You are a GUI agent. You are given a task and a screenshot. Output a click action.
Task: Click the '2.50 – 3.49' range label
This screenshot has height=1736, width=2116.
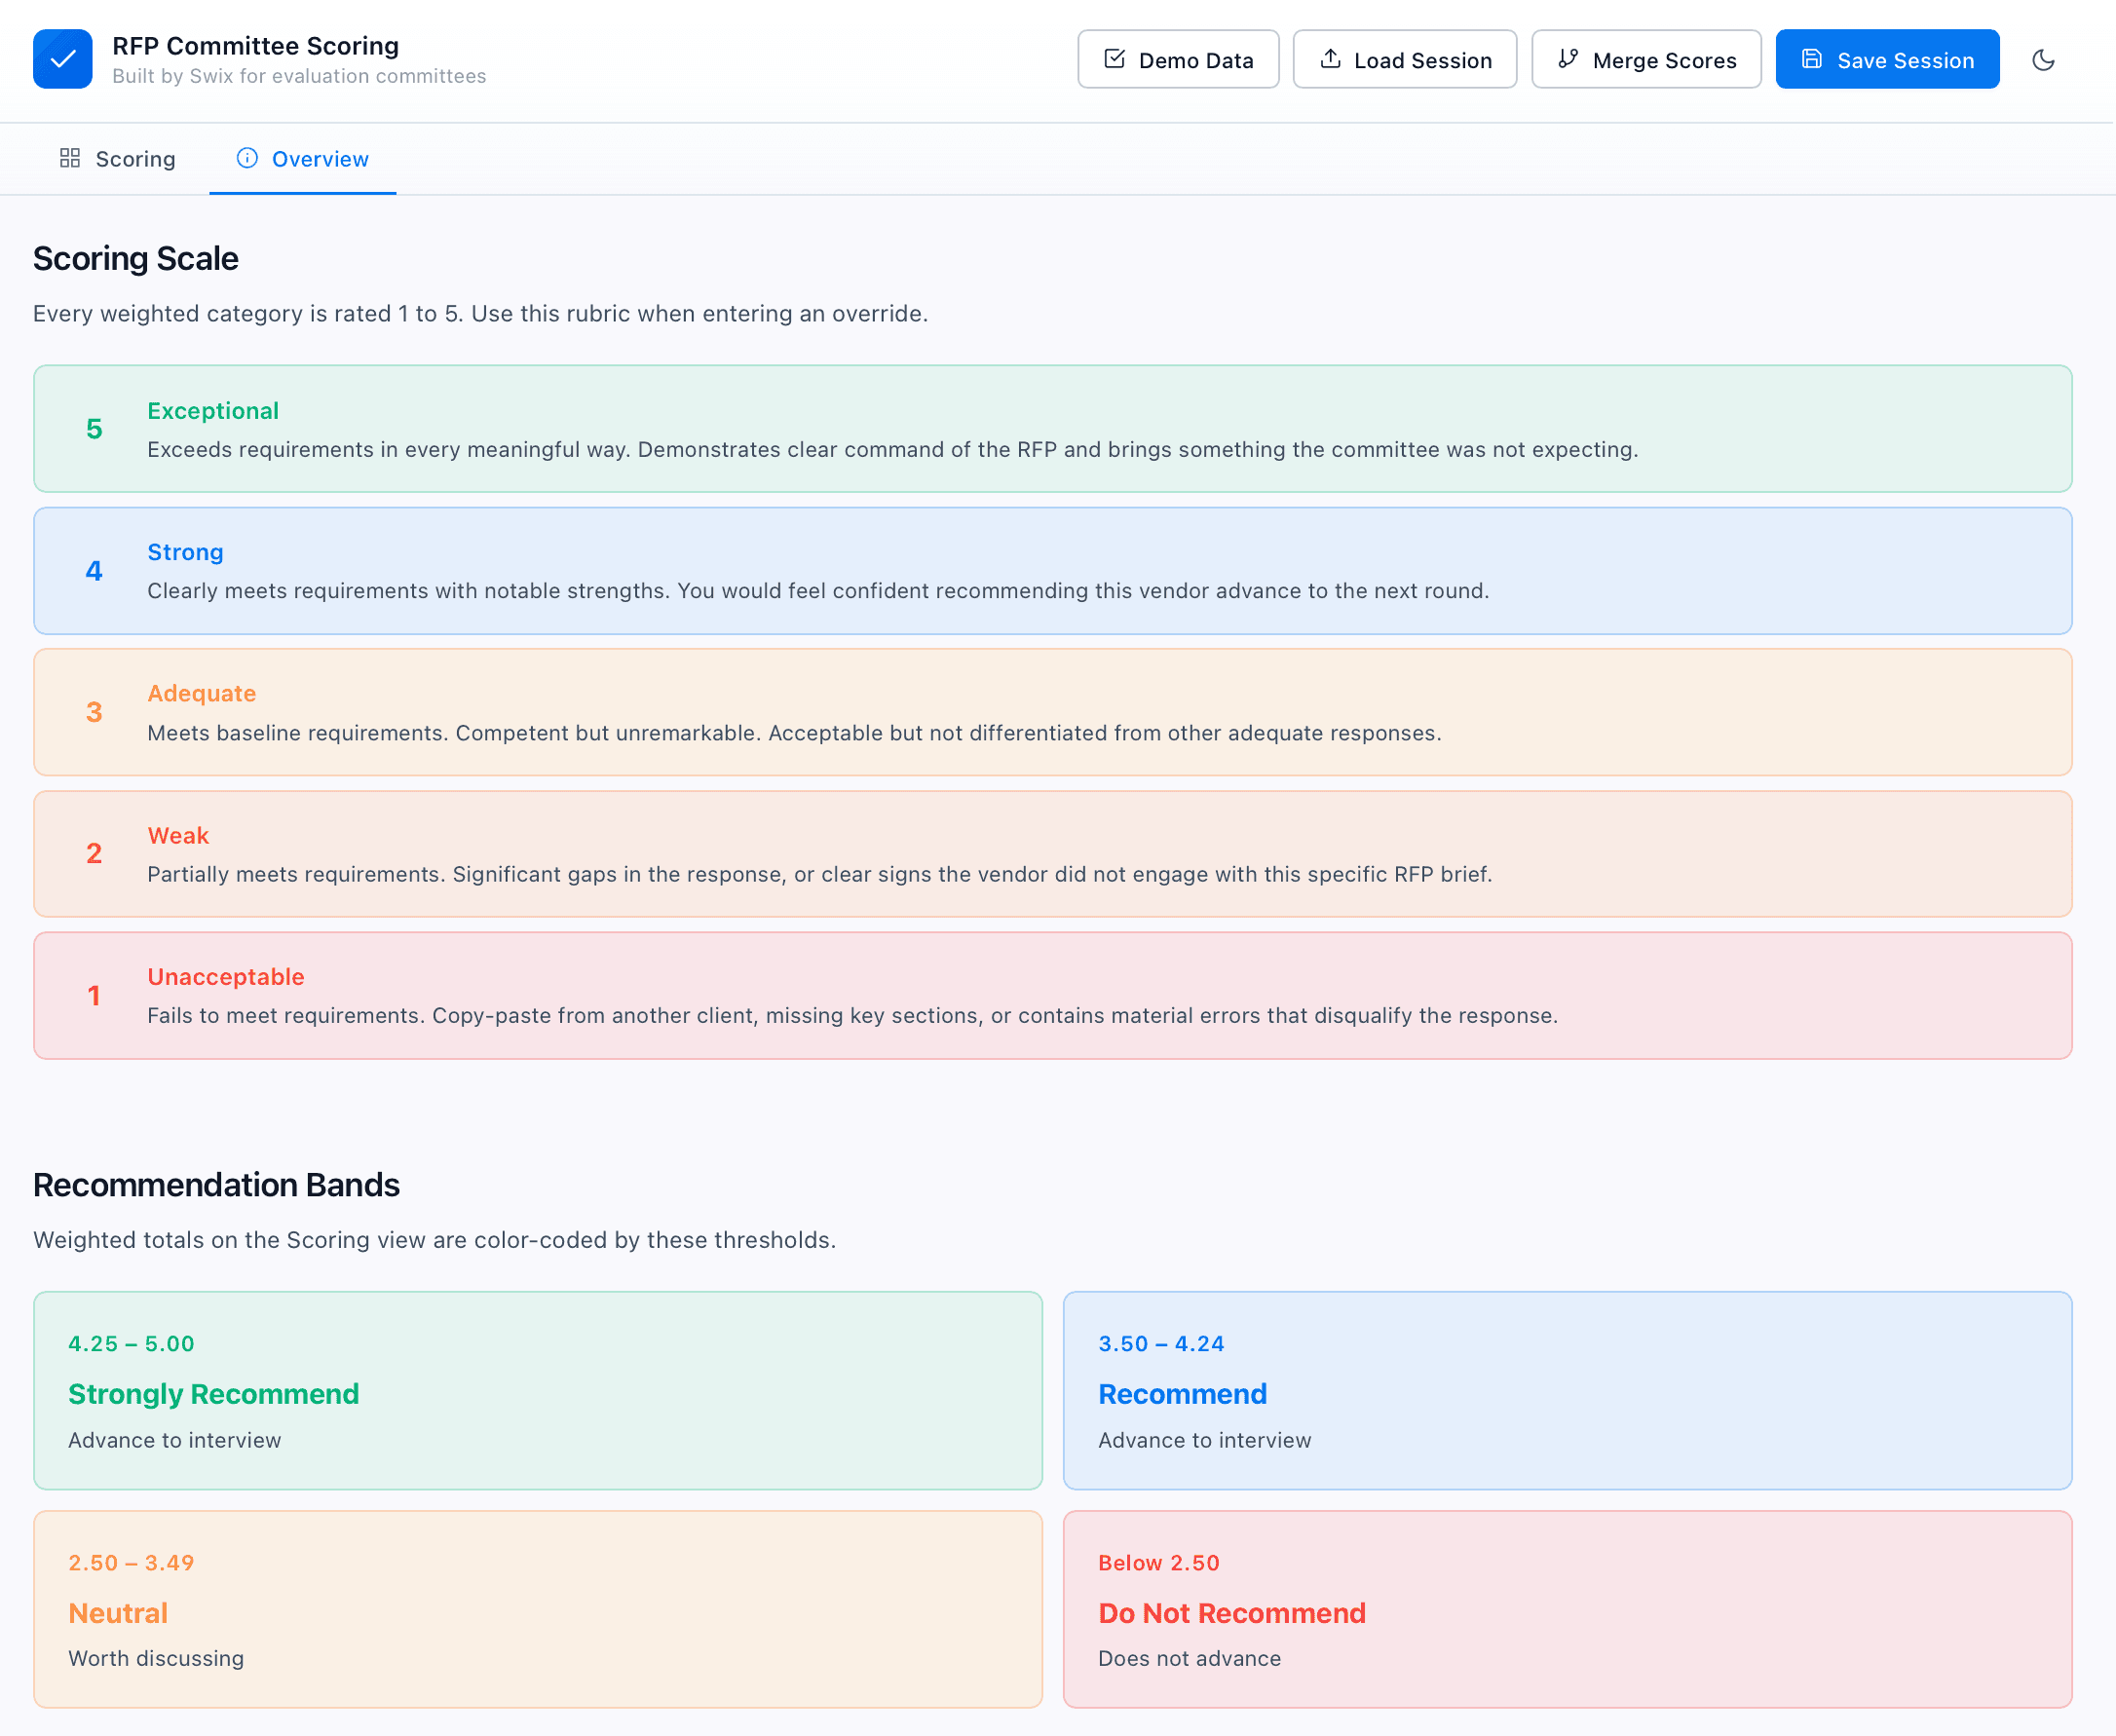131,1563
